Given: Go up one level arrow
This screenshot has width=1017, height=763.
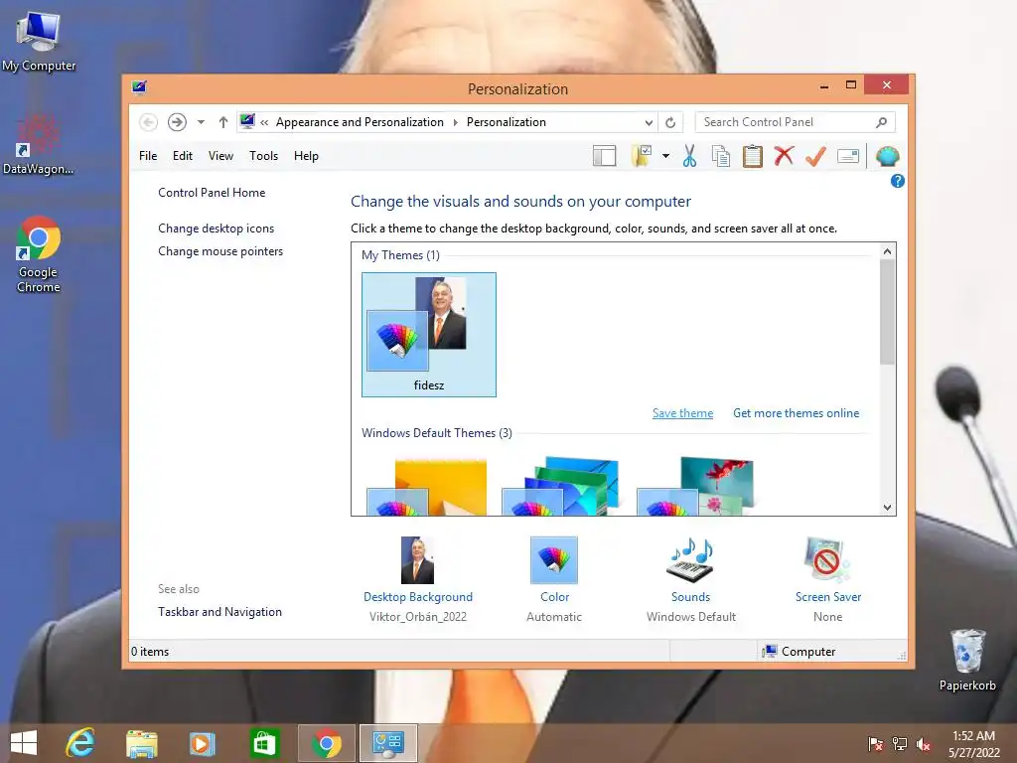Looking at the screenshot, I should point(223,122).
